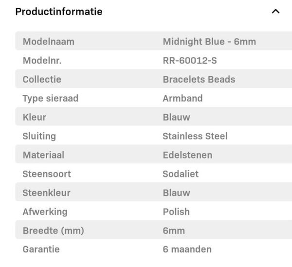Click the Bracelets Beads collection value
Image resolution: width=292 pixels, height=267 pixels.
click(199, 79)
